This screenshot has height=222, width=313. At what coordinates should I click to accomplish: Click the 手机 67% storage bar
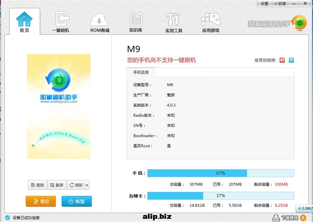click(x=220, y=173)
